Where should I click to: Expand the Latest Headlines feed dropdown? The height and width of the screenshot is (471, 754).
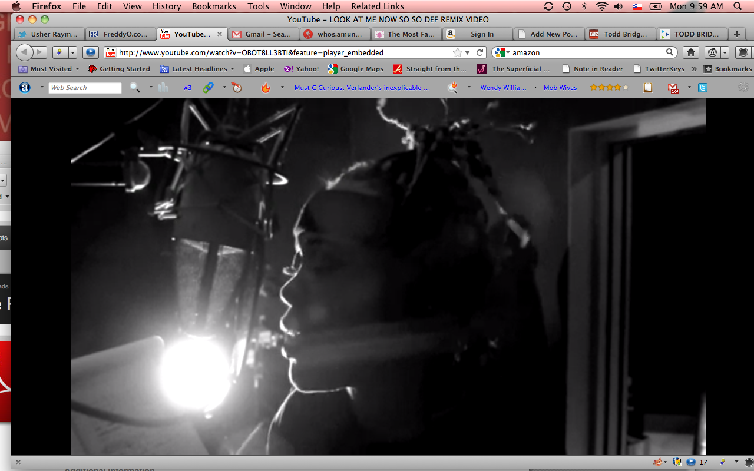pos(198,69)
